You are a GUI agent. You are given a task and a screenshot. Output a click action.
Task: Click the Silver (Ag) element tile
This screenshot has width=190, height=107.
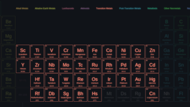click(138, 66)
